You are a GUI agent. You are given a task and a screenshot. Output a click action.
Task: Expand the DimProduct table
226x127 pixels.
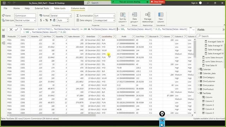(198, 89)
